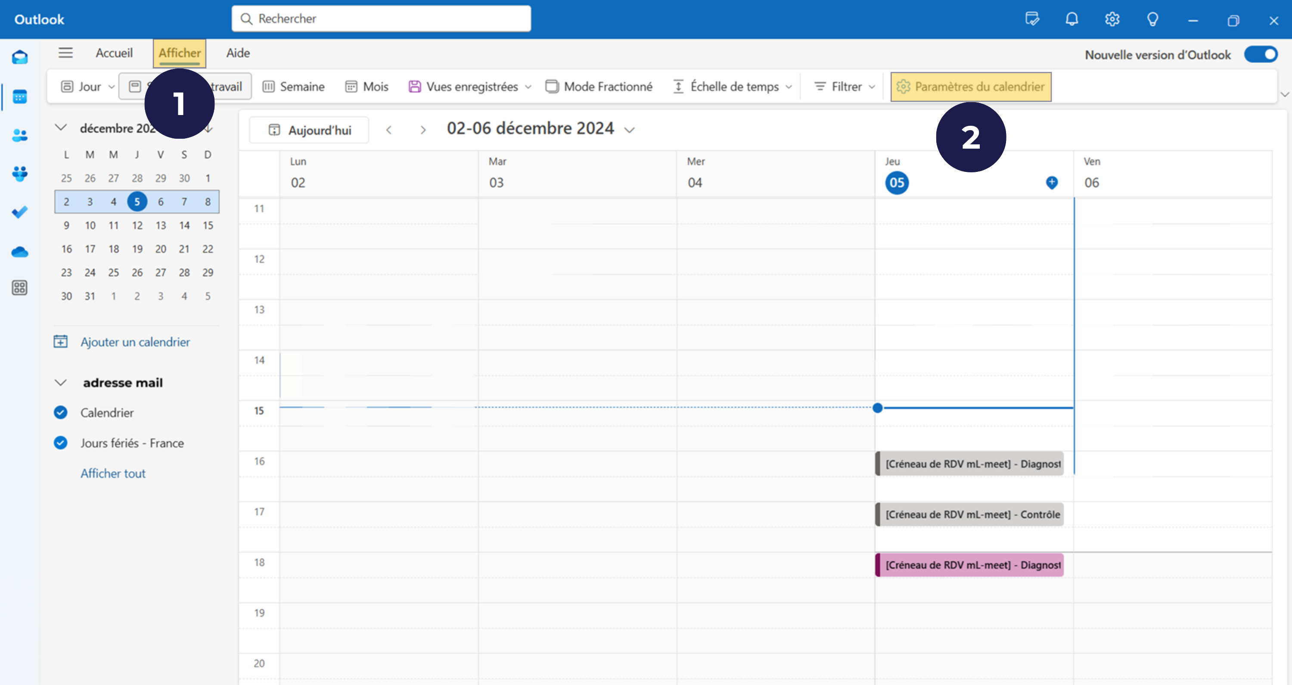Open the notifications bell icon

(1071, 19)
